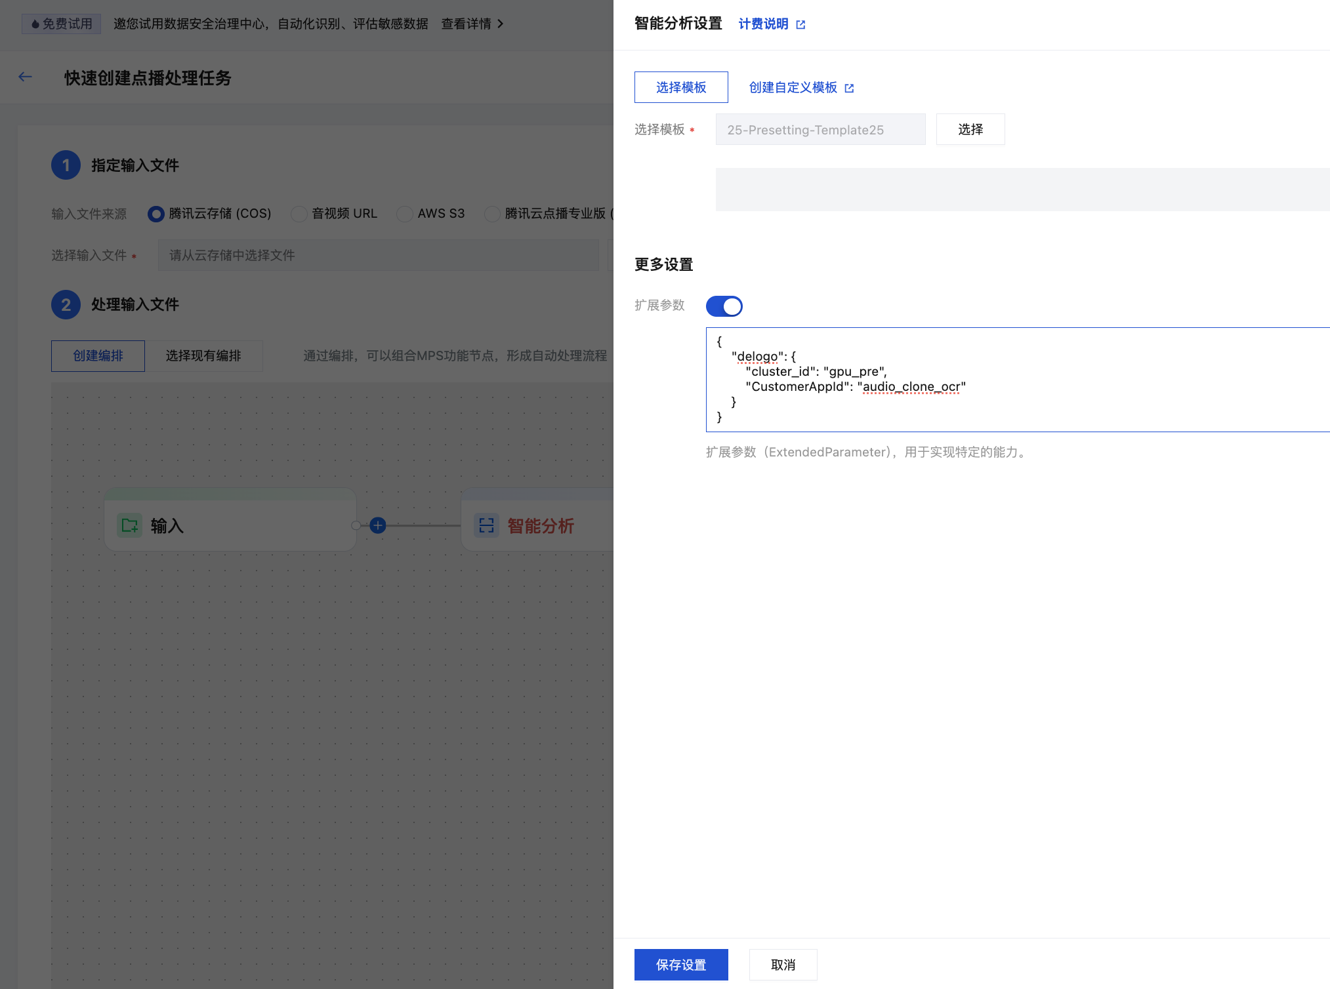Open the 计费说明 billing link
The image size is (1330, 989).
pyautogui.click(x=763, y=24)
